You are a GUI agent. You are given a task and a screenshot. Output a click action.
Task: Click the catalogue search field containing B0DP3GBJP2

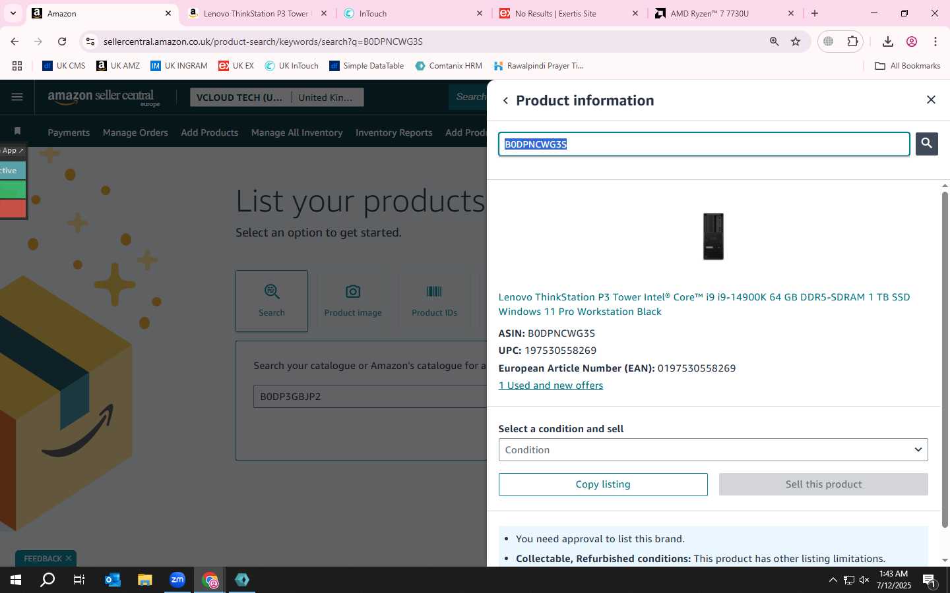pyautogui.click(x=370, y=397)
